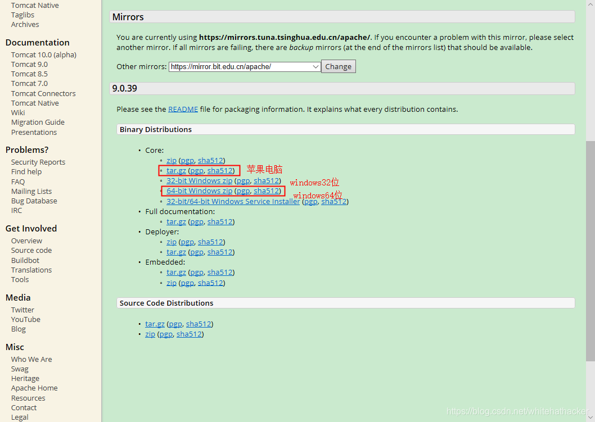Open sha512 for Full documentation tar.gz
This screenshot has width=595, height=422.
tap(220, 222)
